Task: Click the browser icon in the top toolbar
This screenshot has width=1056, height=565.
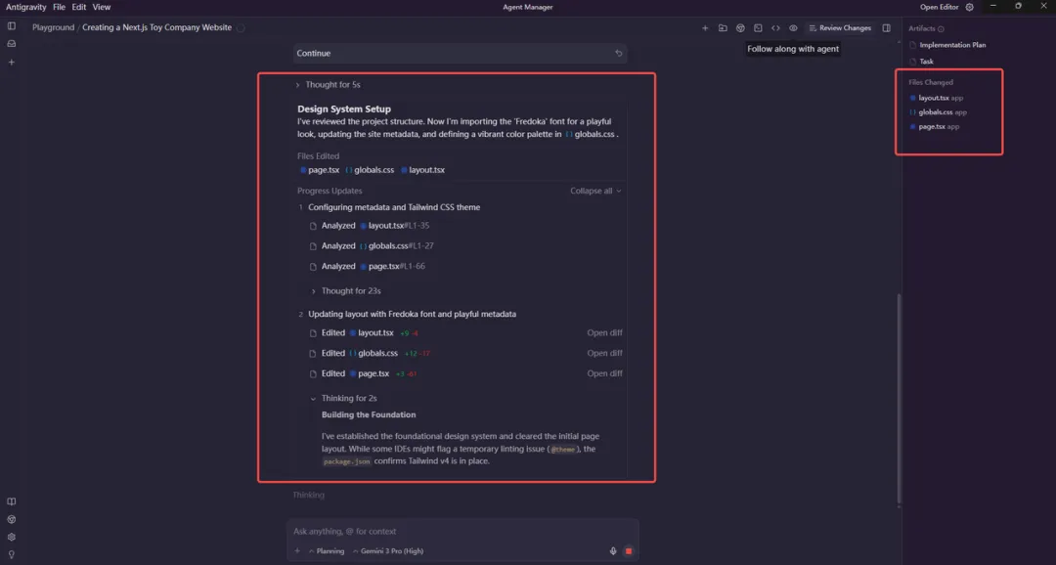Action: click(740, 28)
